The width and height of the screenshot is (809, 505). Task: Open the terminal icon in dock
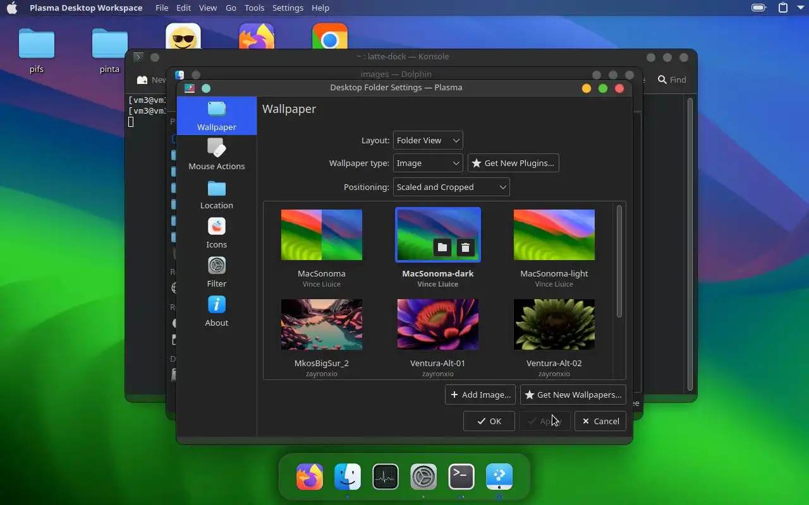(x=461, y=477)
